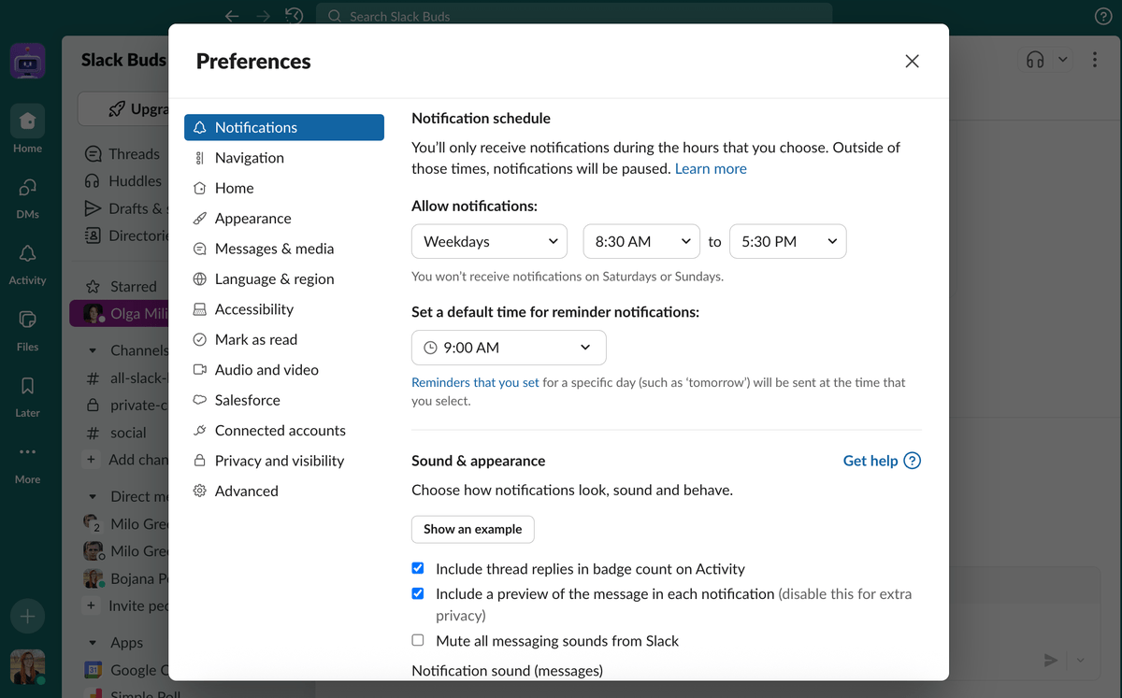The height and width of the screenshot is (698, 1122).
Task: Open the 5:30 PM end time dropdown
Action: point(787,241)
